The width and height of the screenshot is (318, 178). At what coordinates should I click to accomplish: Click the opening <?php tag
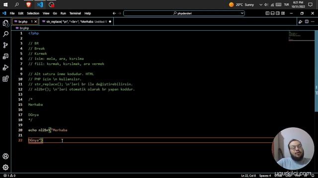(x=33, y=33)
